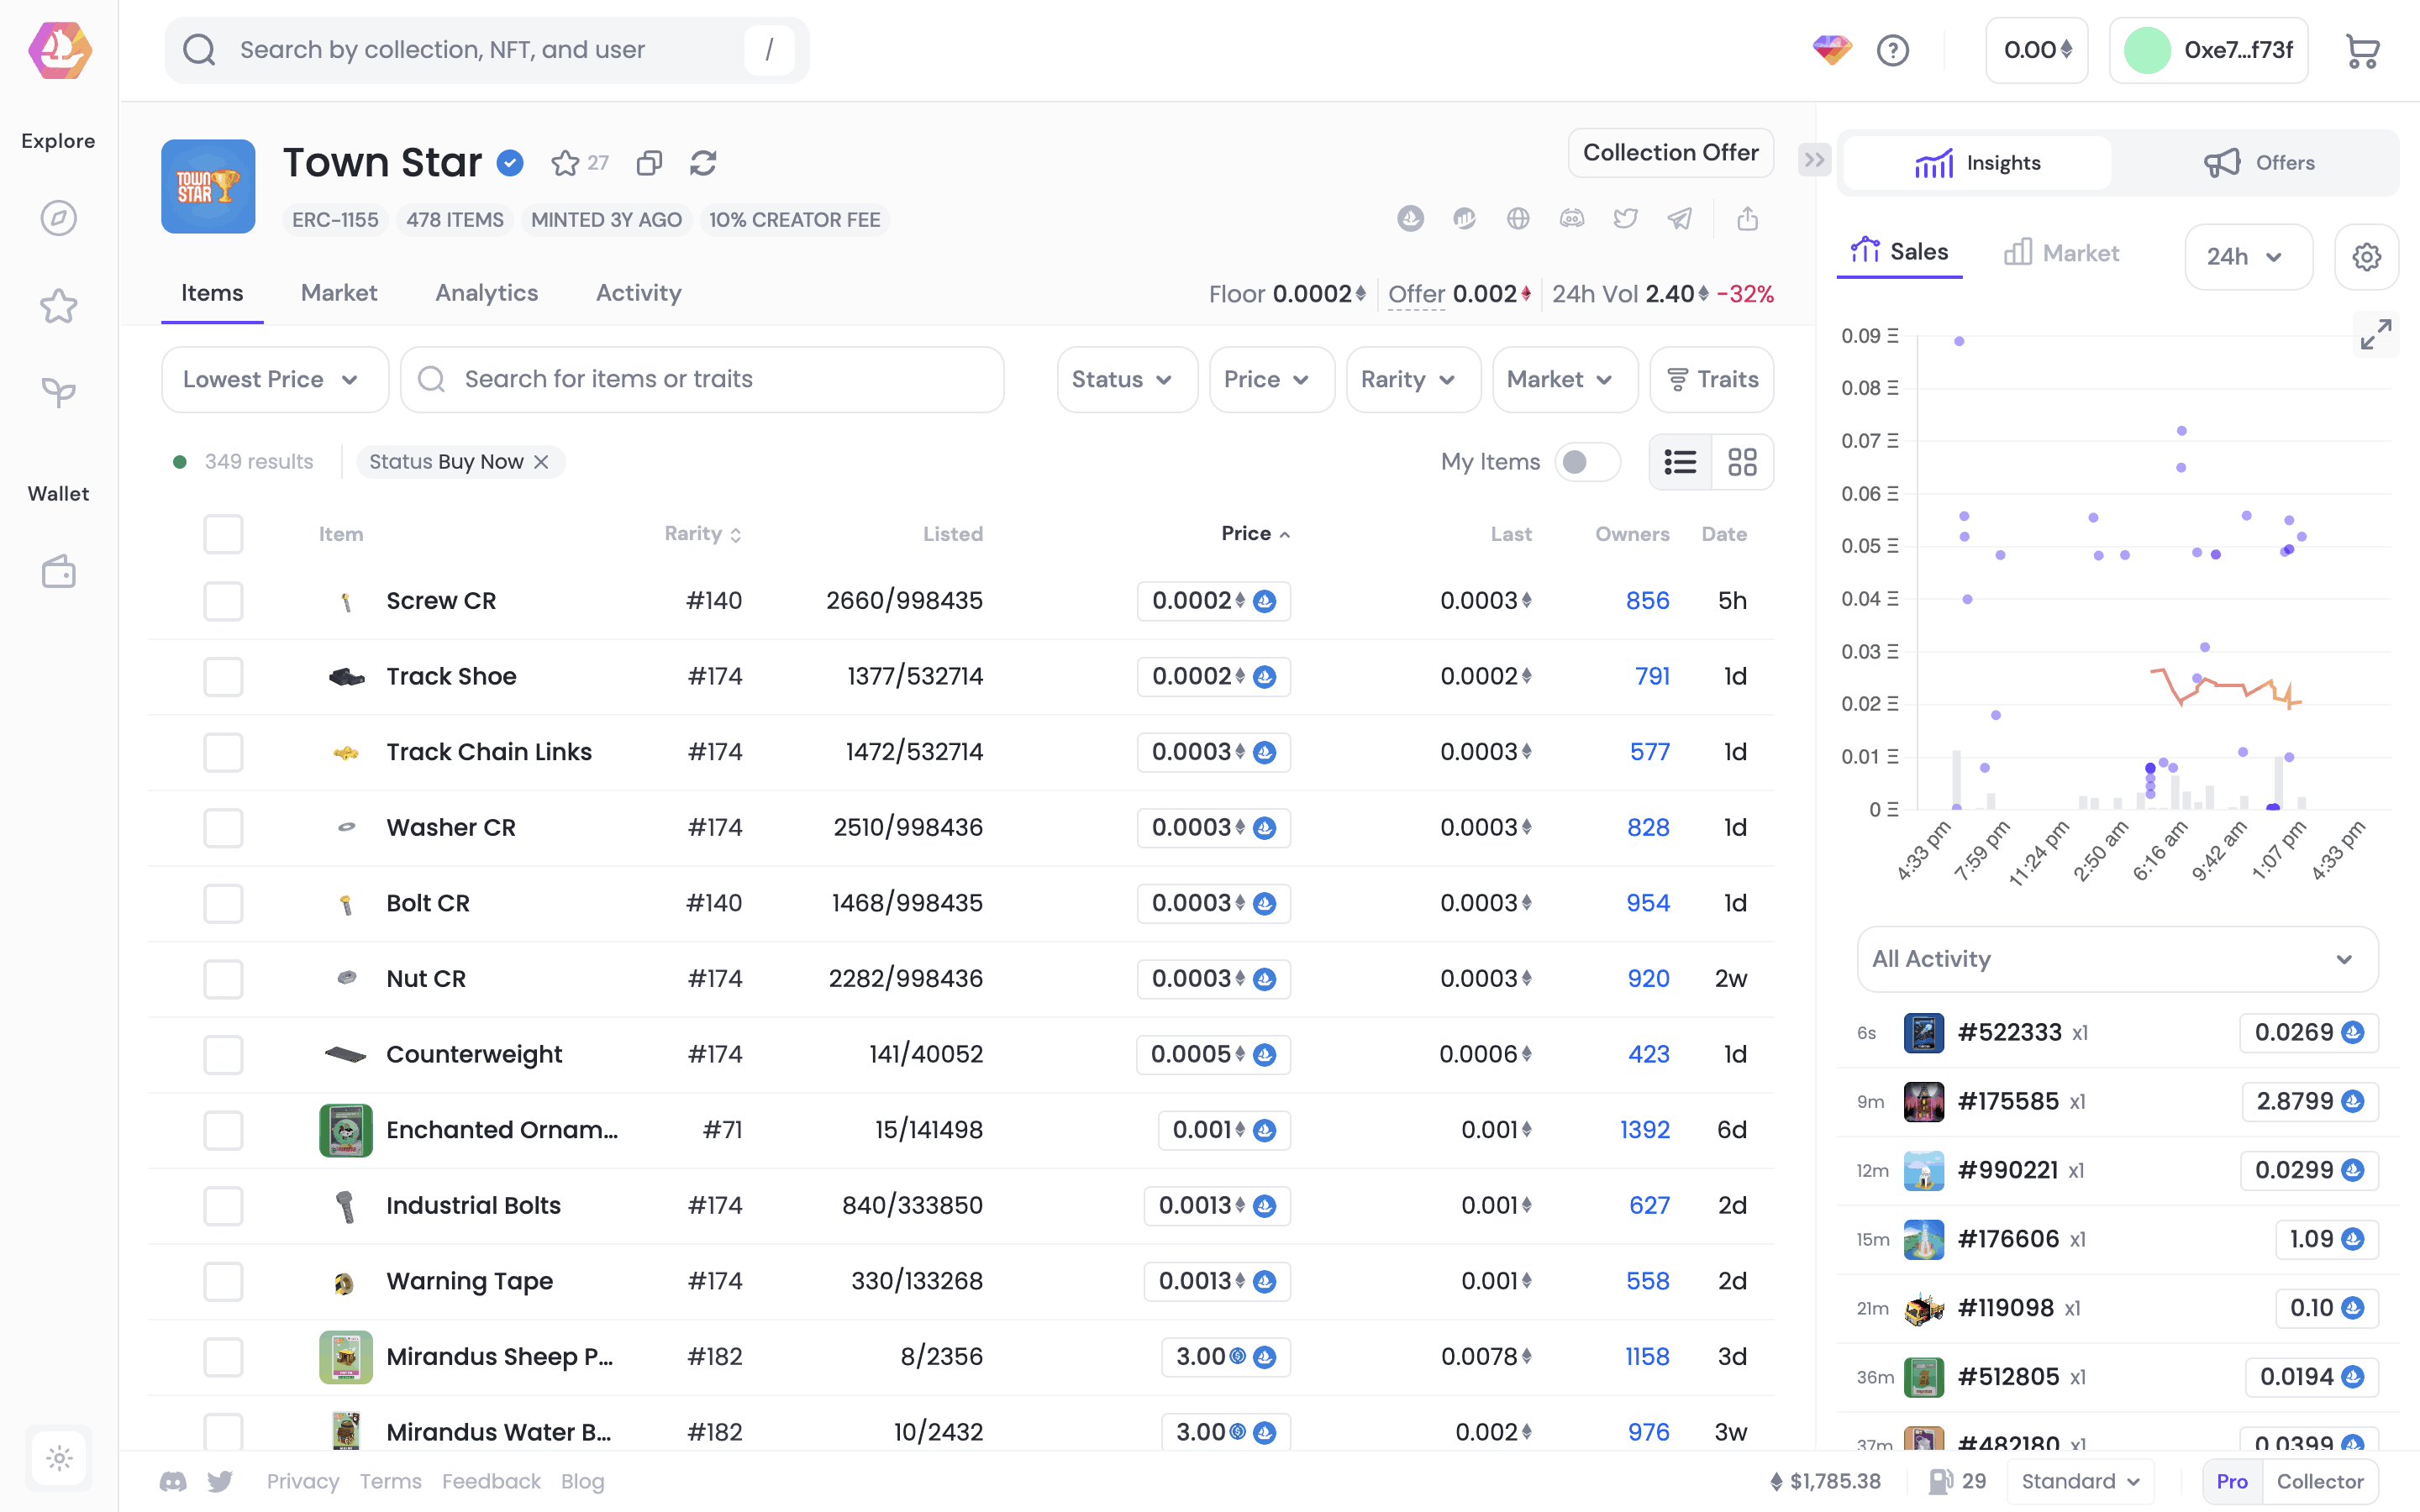
Task: Select the Counterweight item checkbox
Action: click(223, 1054)
